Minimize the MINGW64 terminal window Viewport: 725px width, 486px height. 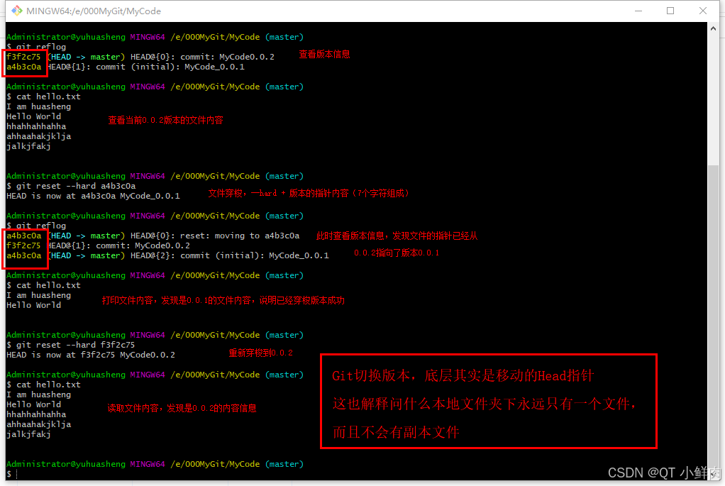[x=638, y=11]
